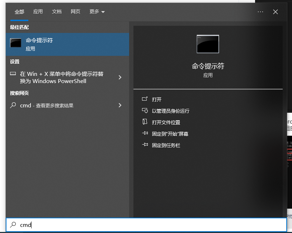292x233 pixels.
Task: Expand arrow for the Win + X setting result
Action: click(120, 77)
